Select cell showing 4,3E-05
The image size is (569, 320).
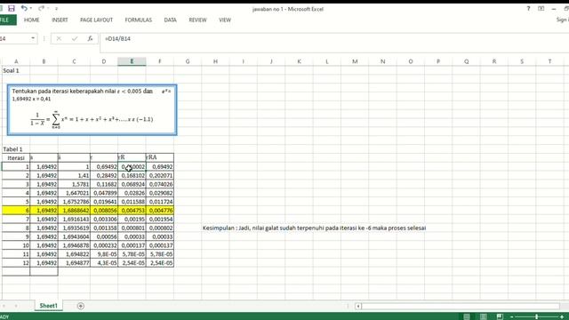104,263
